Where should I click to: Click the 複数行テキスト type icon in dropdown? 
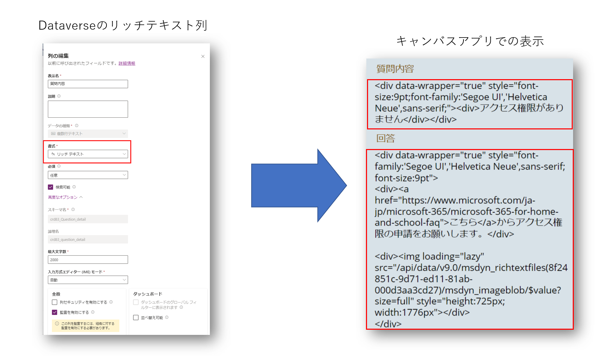[x=53, y=134]
